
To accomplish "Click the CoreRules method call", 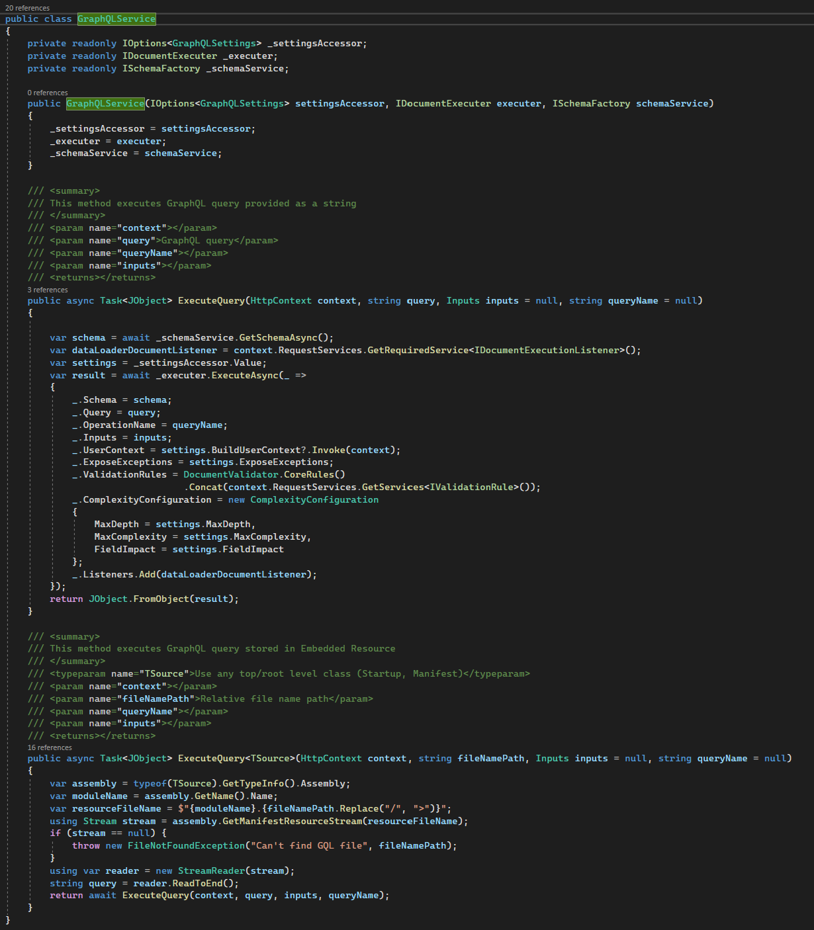I will click(309, 475).
